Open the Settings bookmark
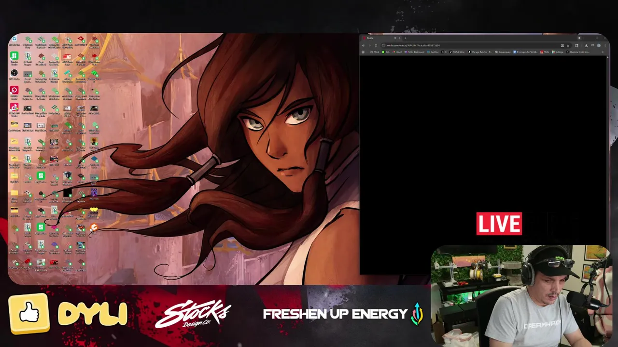This screenshot has height=347, width=618. click(557, 52)
